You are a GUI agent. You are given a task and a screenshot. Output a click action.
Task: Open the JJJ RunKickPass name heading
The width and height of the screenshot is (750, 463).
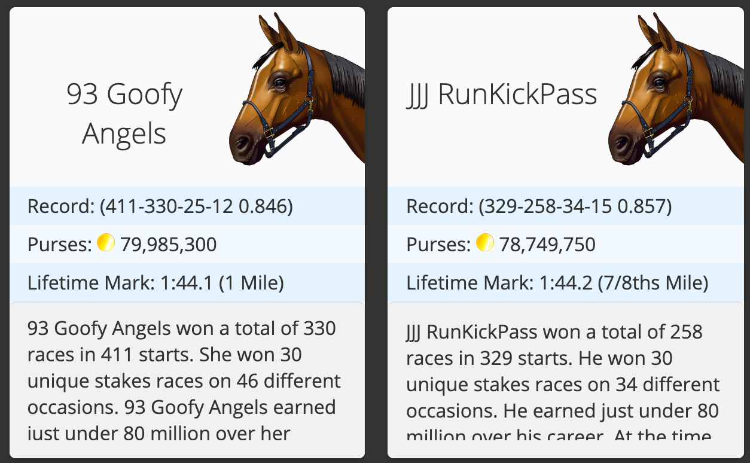coord(501,95)
